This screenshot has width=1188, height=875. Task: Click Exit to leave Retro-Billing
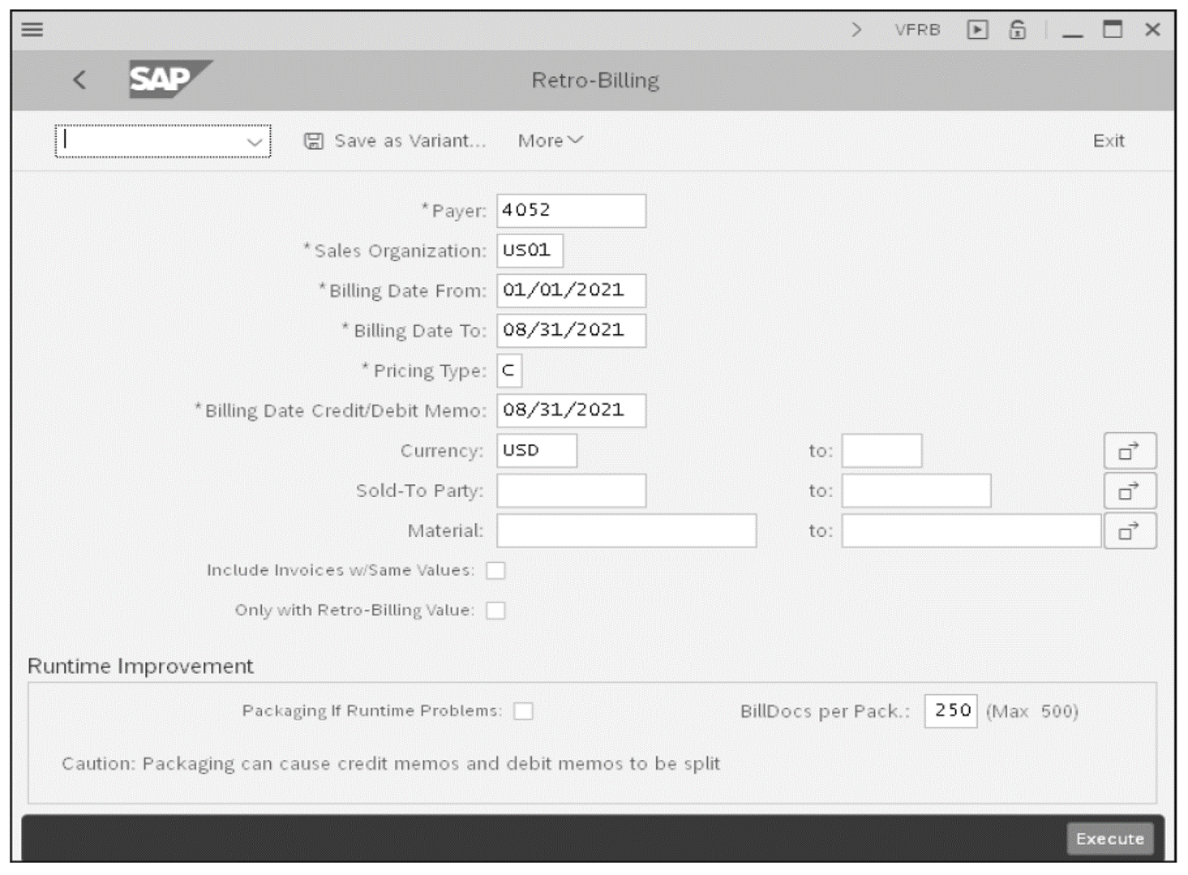click(x=1109, y=140)
